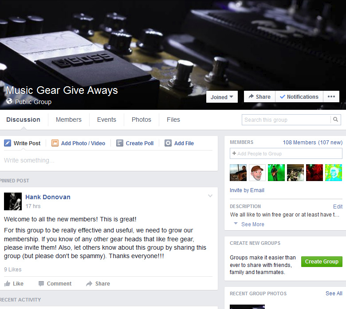Click the green Create Group button
Screen dimensions: 346x309
point(322,262)
